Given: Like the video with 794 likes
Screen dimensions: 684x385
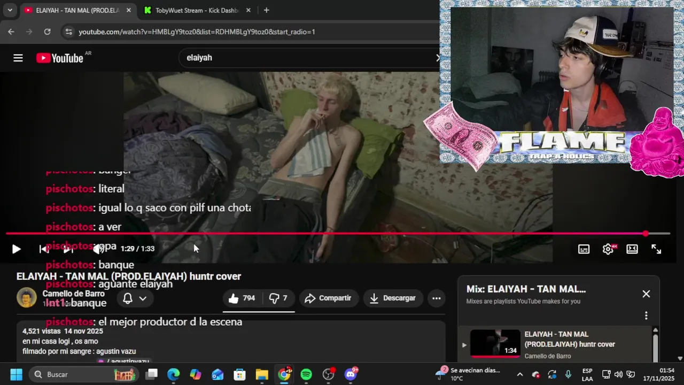Looking at the screenshot, I should pyautogui.click(x=242, y=298).
